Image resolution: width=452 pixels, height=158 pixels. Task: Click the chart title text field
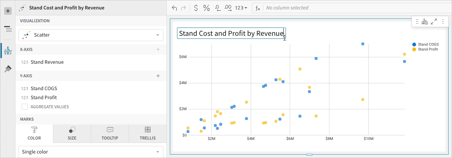click(x=231, y=34)
